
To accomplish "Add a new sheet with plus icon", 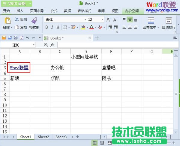I will 78,137.
